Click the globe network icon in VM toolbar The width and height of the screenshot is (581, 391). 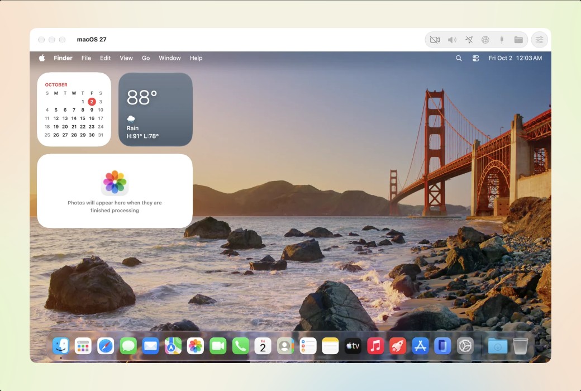(485, 40)
